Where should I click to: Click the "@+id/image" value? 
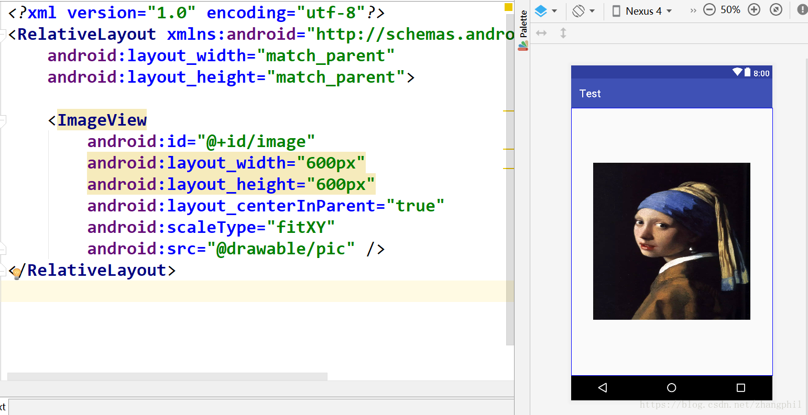click(256, 141)
